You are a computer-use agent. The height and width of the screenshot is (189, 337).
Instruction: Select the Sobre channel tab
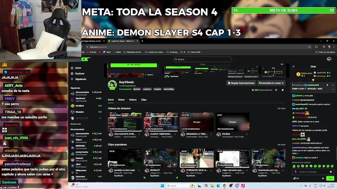pyautogui.click(x=121, y=100)
